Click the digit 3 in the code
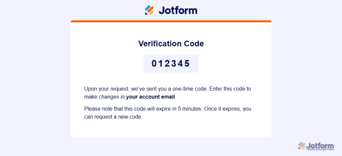 (x=174, y=64)
